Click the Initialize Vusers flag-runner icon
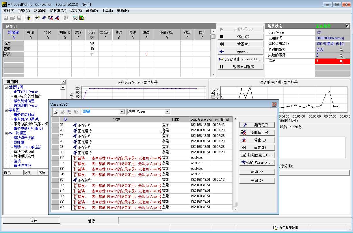 [x=37, y=18]
